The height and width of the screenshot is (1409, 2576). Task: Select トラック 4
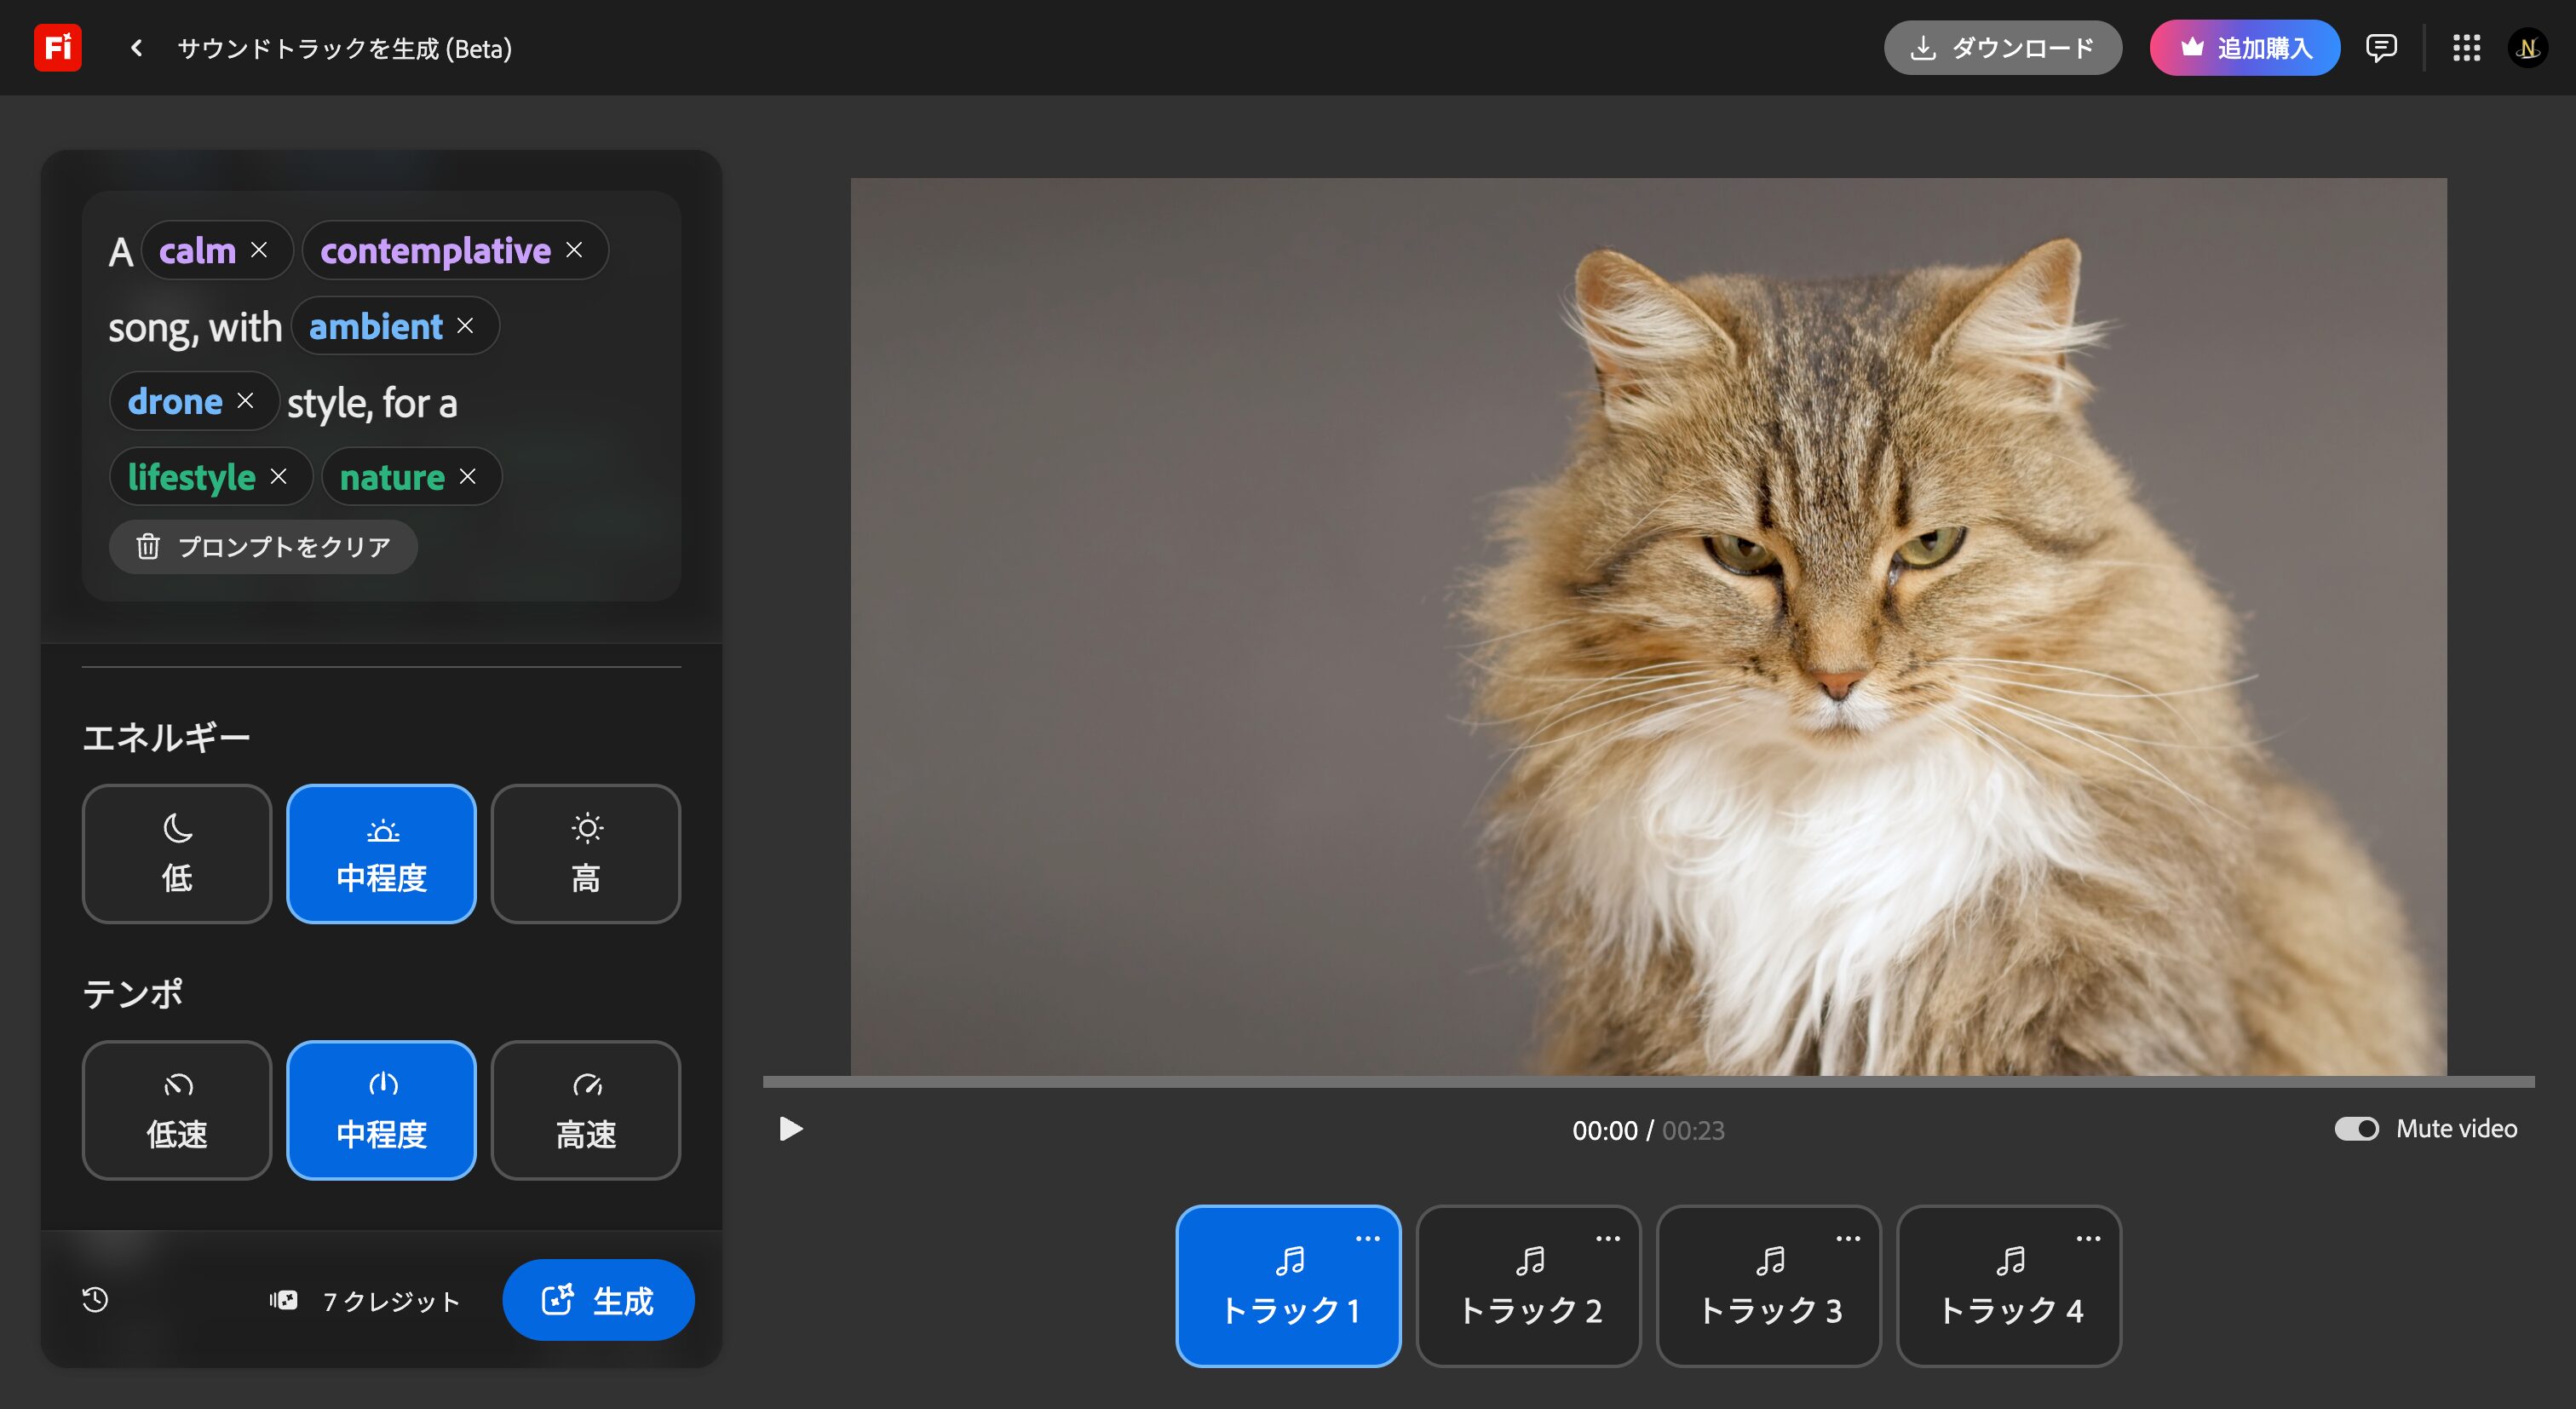2008,1287
